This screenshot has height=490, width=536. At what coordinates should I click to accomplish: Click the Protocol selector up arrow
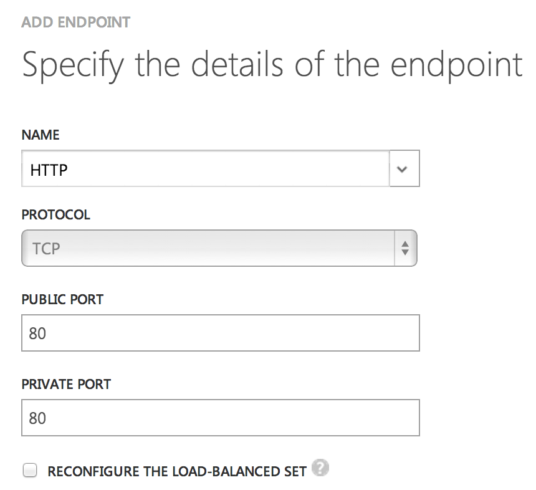point(405,244)
